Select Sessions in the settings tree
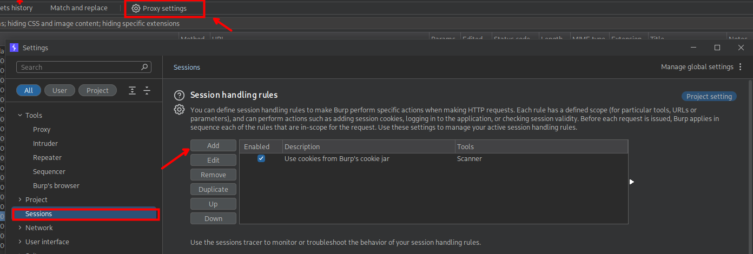Screen dimensions: 753x254 point(39,214)
